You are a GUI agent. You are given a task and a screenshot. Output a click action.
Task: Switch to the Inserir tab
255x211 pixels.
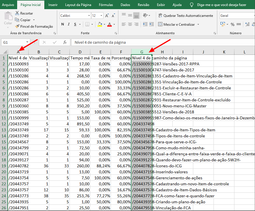click(53, 5)
